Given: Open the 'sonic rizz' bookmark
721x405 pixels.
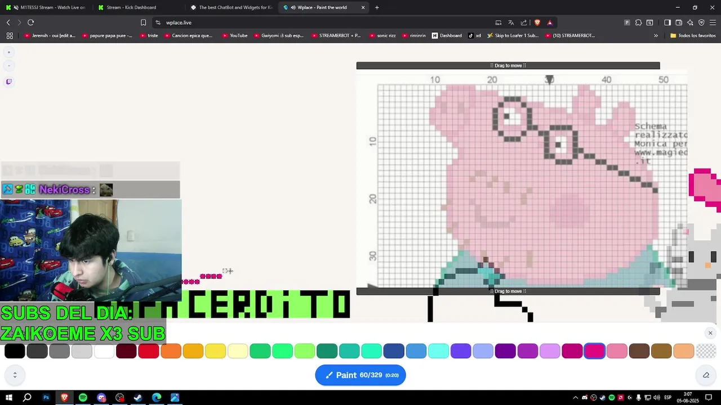Looking at the screenshot, I should (x=382, y=35).
